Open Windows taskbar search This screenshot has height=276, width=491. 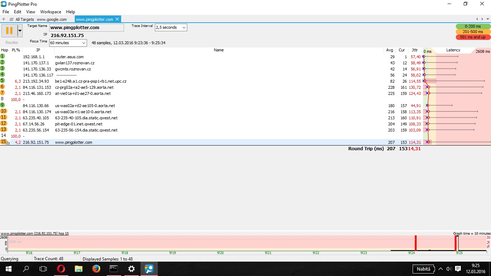[26, 269]
